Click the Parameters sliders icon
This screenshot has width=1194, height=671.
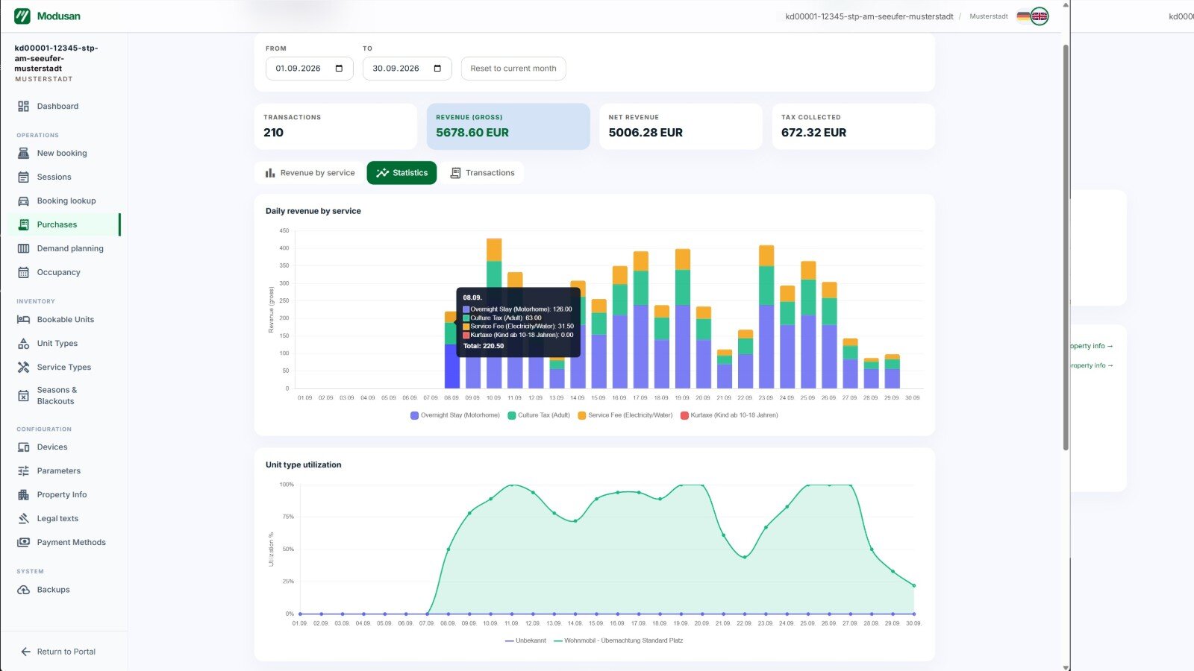23,470
